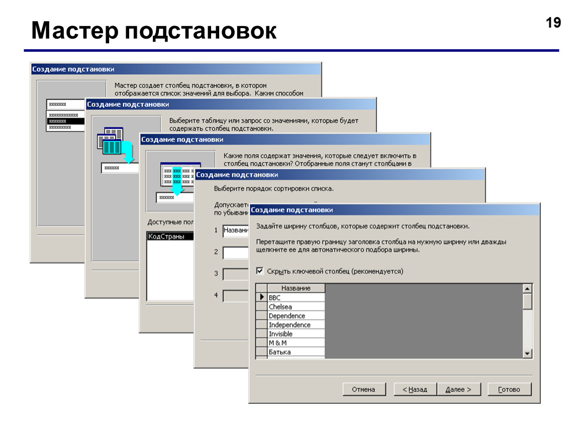578x434 pixels.
Task: Select the Chelsea row
Action: pos(296,306)
